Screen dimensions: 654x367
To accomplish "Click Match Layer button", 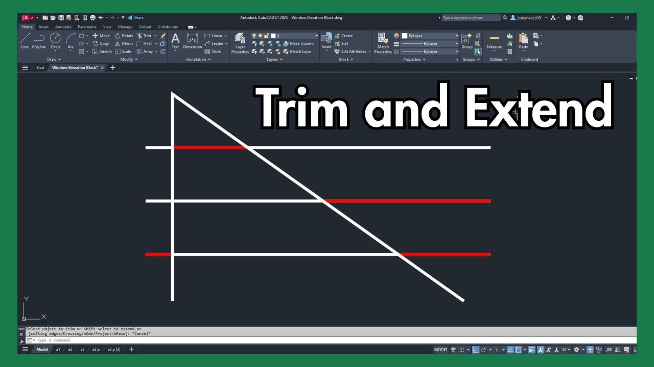I will (x=297, y=51).
